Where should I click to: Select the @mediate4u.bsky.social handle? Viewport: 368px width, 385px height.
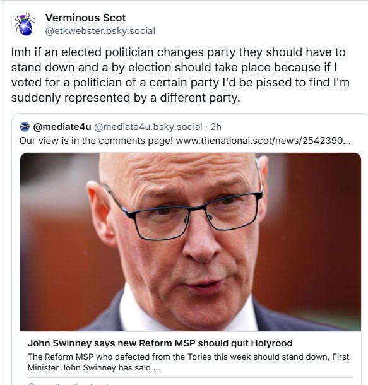click(x=148, y=127)
